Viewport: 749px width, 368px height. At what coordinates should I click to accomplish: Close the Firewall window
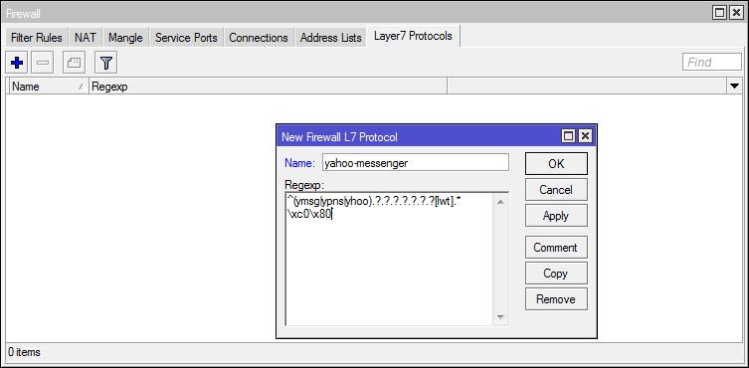(x=736, y=13)
